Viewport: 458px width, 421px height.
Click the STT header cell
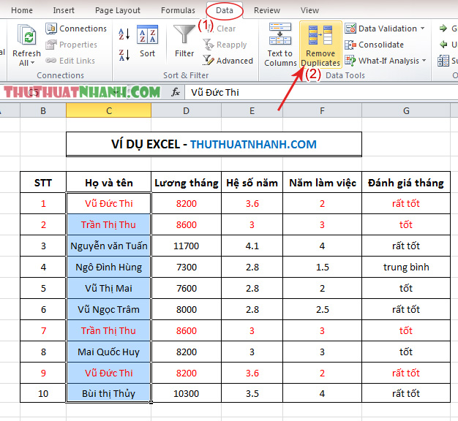tap(43, 182)
